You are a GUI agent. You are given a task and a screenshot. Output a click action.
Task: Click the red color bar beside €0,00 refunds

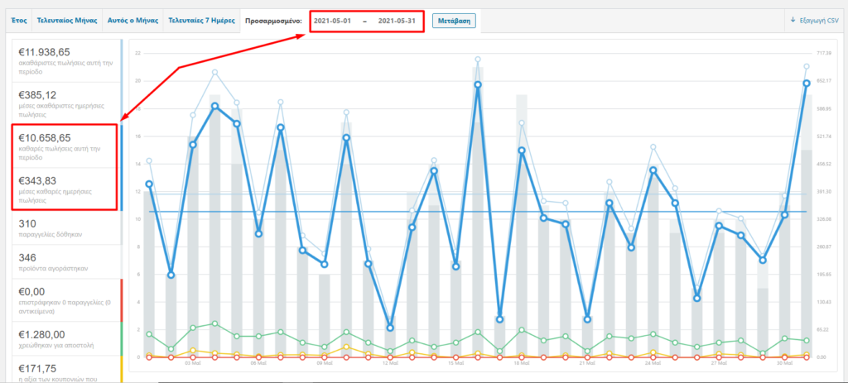click(121, 299)
